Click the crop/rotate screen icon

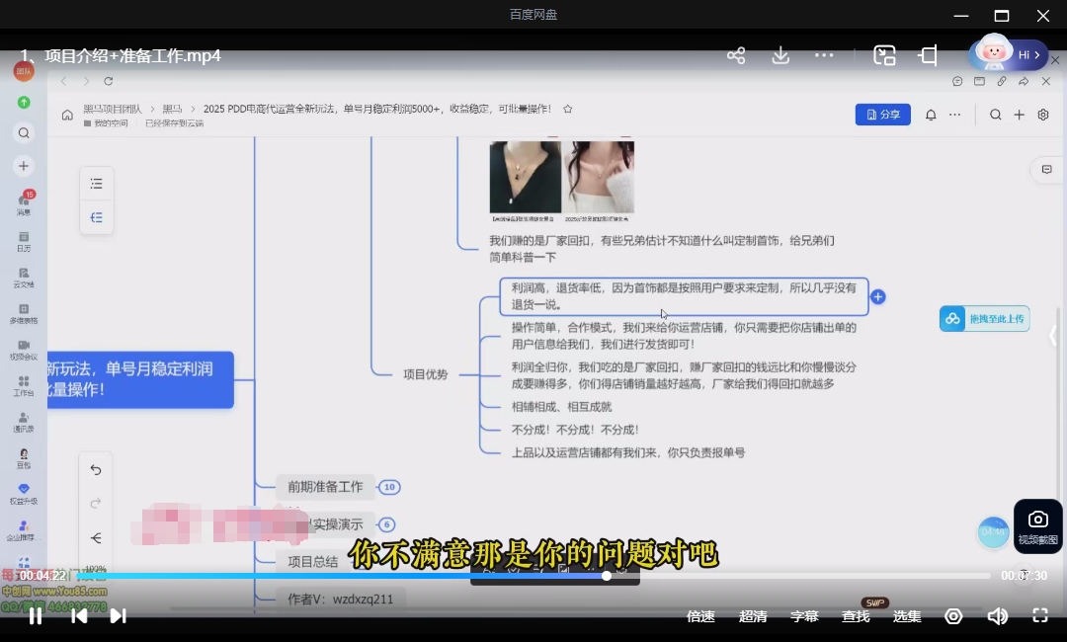coord(928,55)
